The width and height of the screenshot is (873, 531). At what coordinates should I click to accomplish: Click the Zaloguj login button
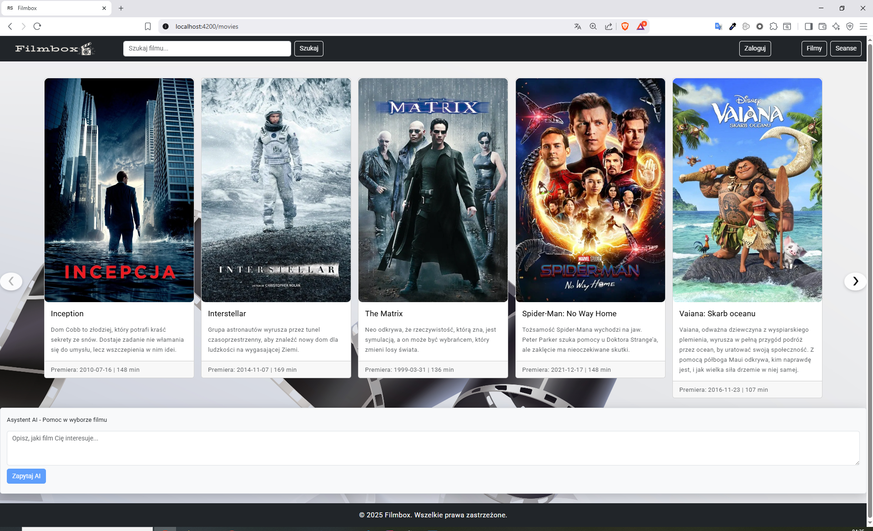tap(755, 48)
